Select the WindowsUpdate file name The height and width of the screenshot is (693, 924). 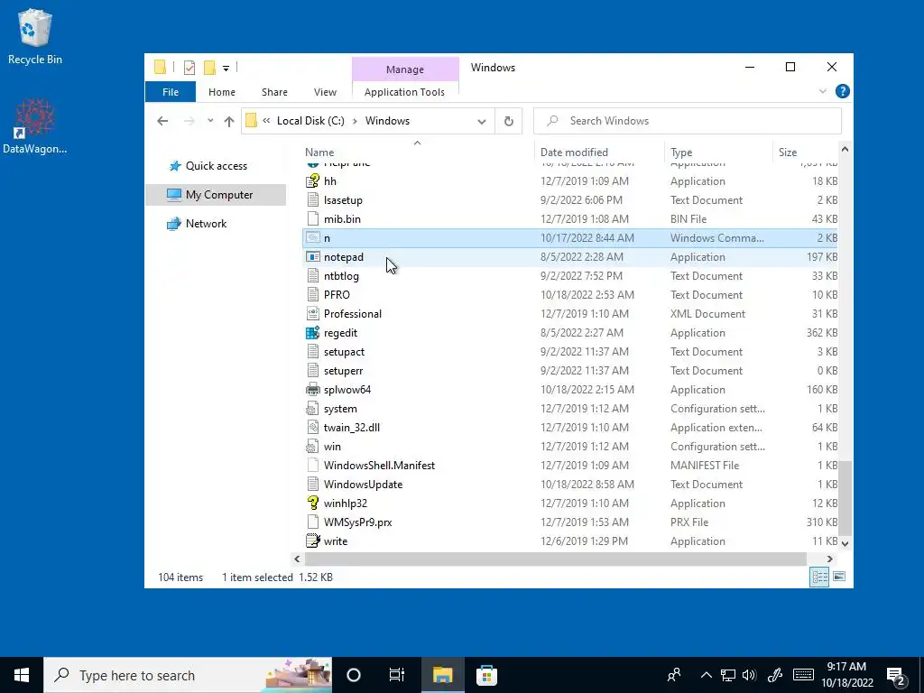363,485
